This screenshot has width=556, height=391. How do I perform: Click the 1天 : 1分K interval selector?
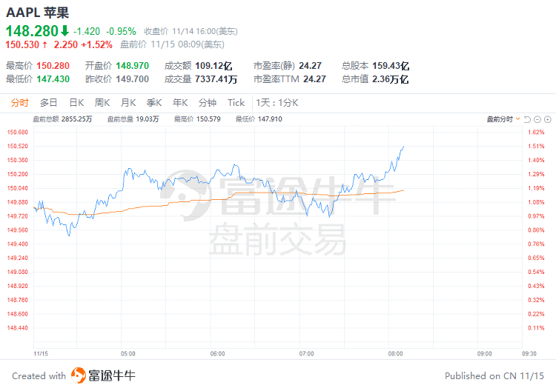[x=277, y=103]
